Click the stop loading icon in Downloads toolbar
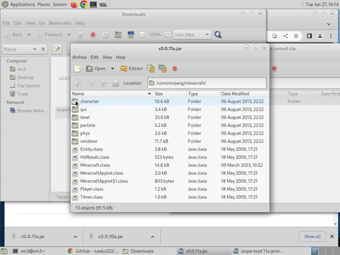Viewport: 340px width, 255px height. (x=93, y=35)
